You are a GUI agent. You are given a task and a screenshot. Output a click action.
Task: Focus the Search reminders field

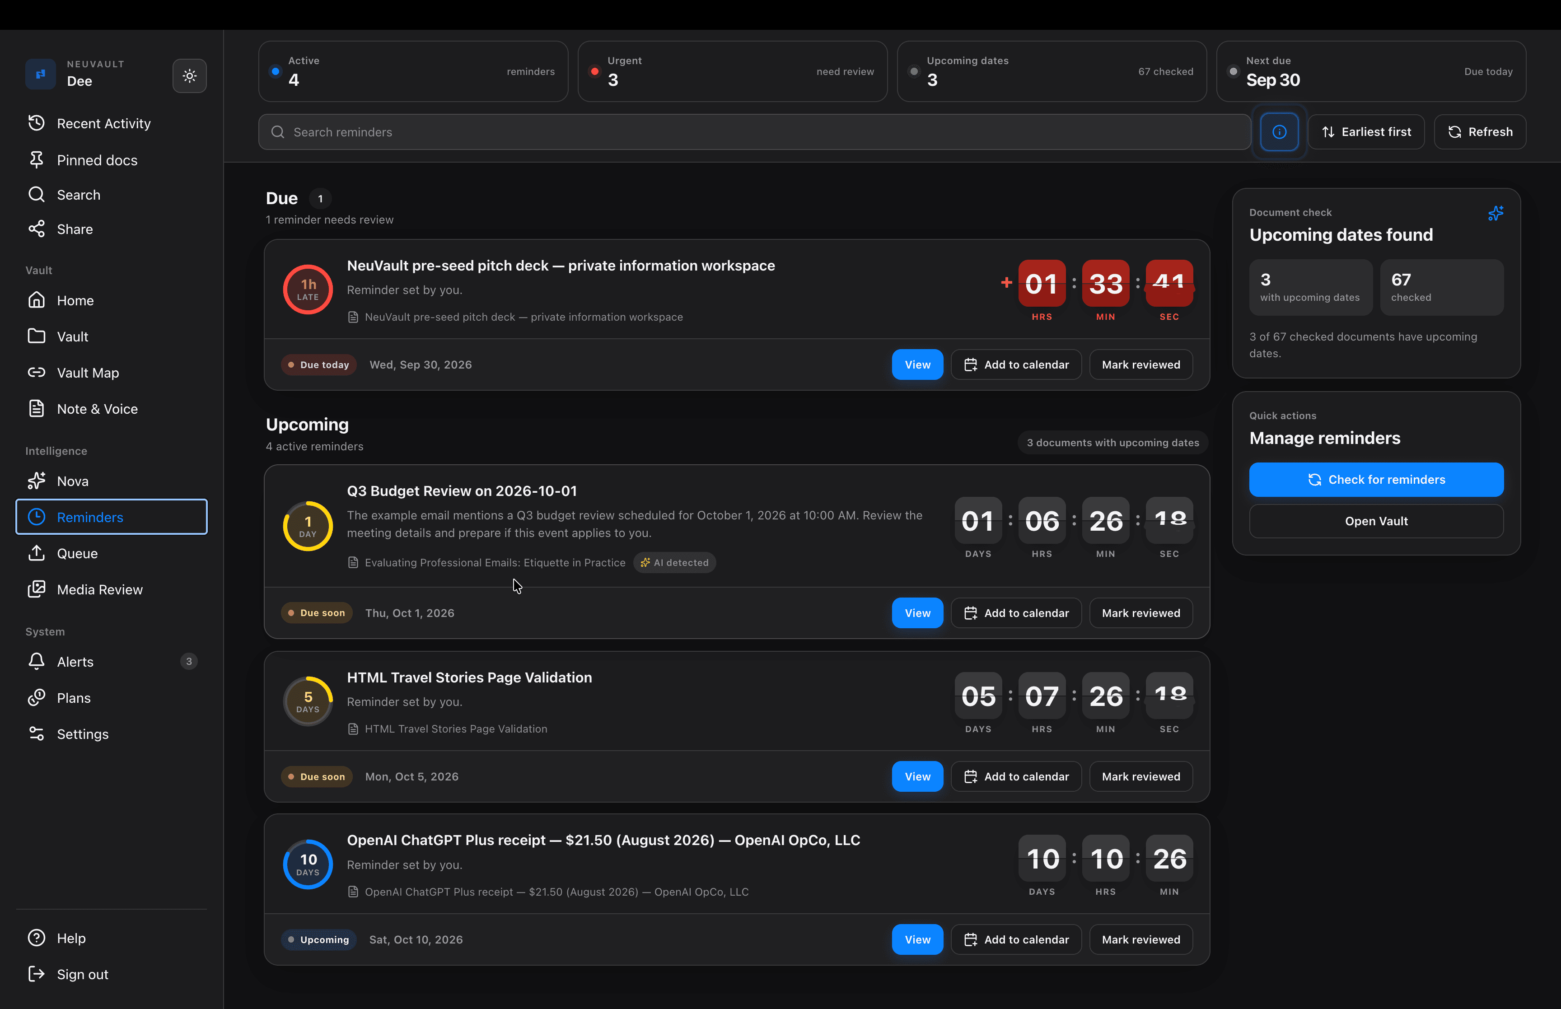tap(755, 132)
